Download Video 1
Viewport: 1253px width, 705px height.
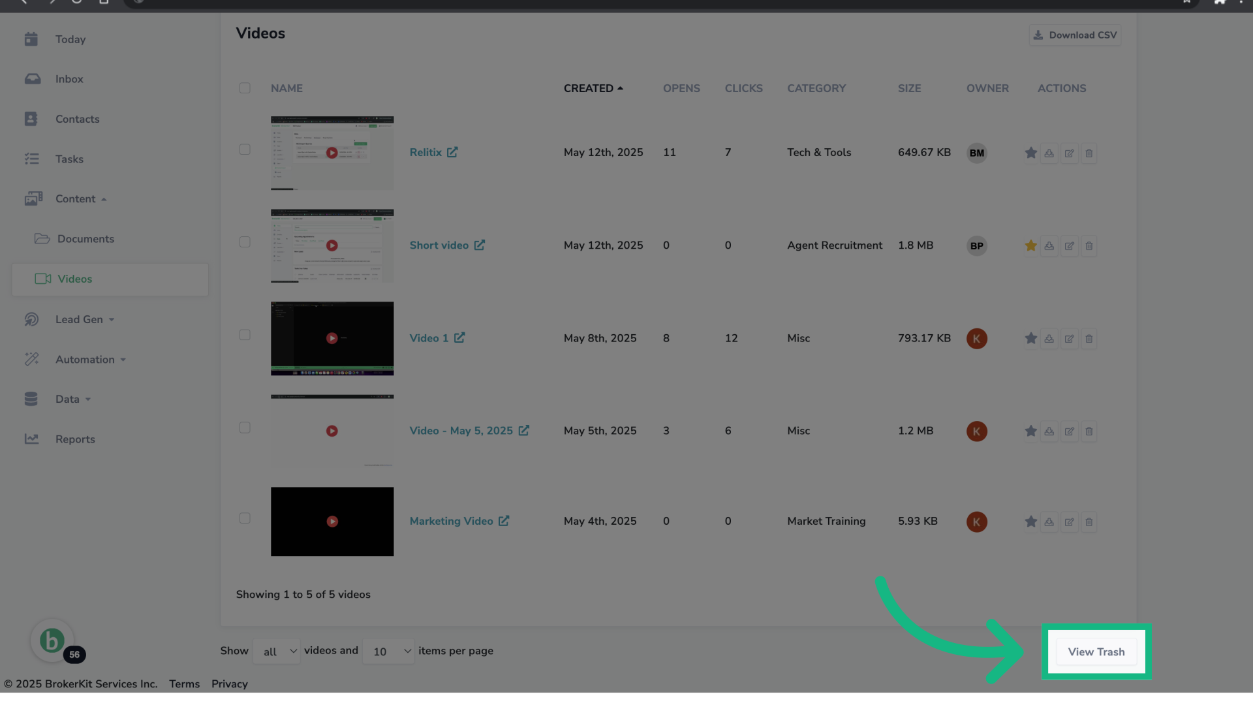pos(1049,339)
